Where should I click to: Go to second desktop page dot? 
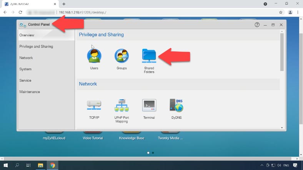[x=153, y=153]
